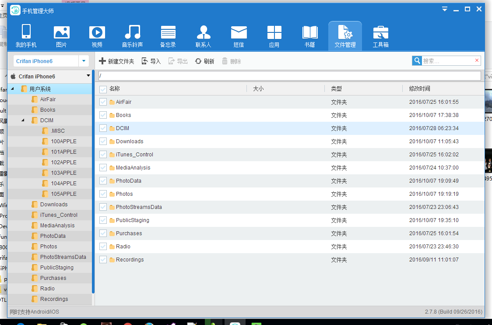Image resolution: width=492 pixels, height=325 pixels.
Task: Check the Books folder checkbox
Action: pos(103,115)
